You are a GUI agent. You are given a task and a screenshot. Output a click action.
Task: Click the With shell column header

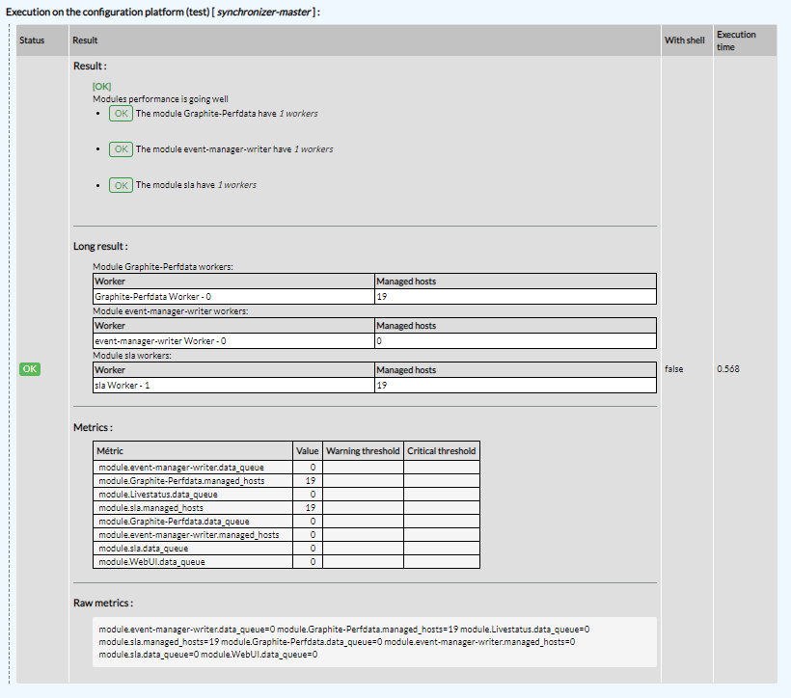coord(684,40)
